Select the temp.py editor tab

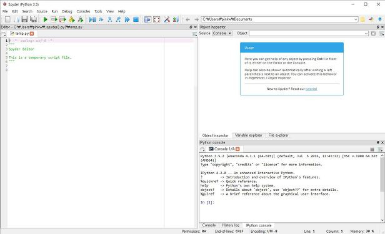22,34
